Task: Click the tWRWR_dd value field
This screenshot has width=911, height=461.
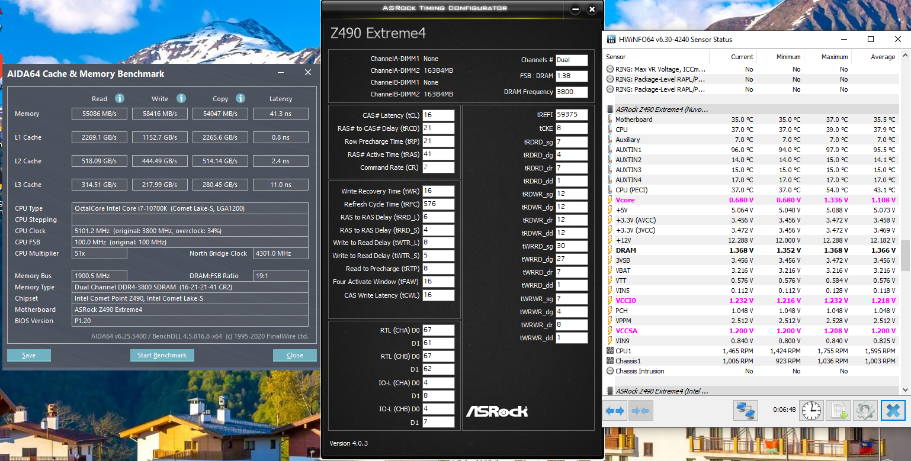Action: point(572,338)
